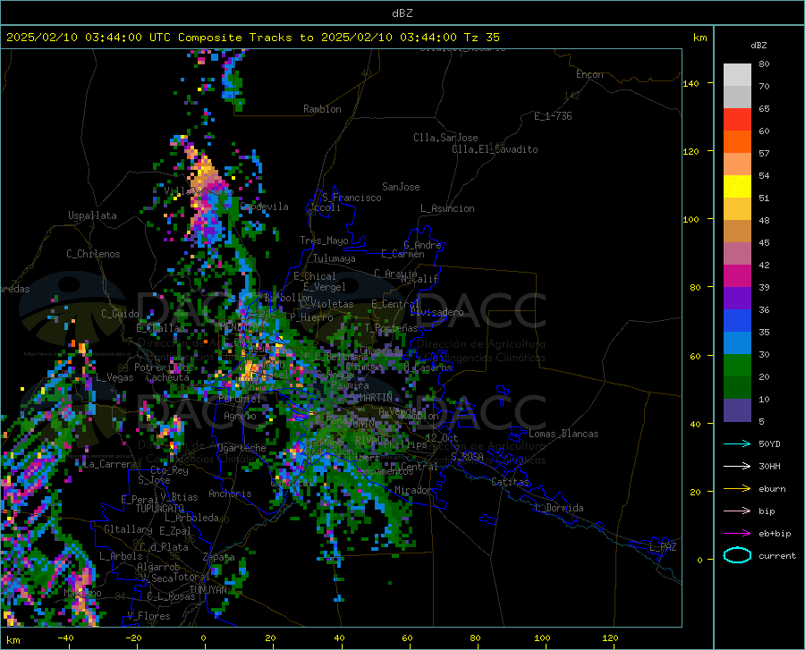Image resolution: width=805 pixels, height=650 pixels.
Task: Click the 30-35 dBZ light blue swatch
Action: point(737,343)
